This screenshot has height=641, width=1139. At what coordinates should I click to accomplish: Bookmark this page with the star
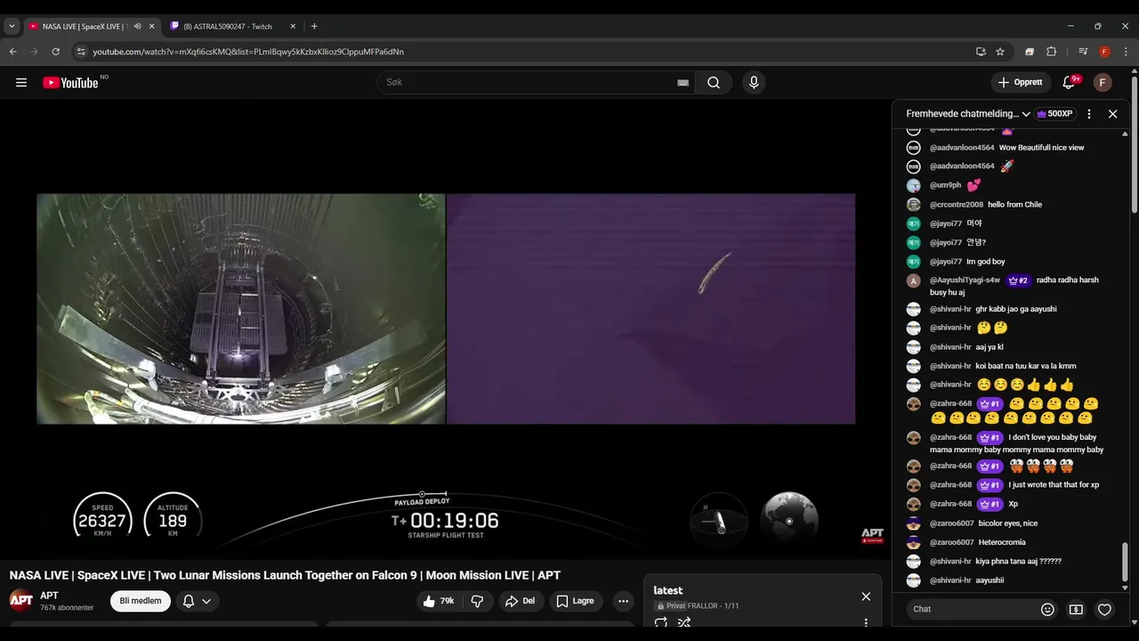coord(1000,52)
